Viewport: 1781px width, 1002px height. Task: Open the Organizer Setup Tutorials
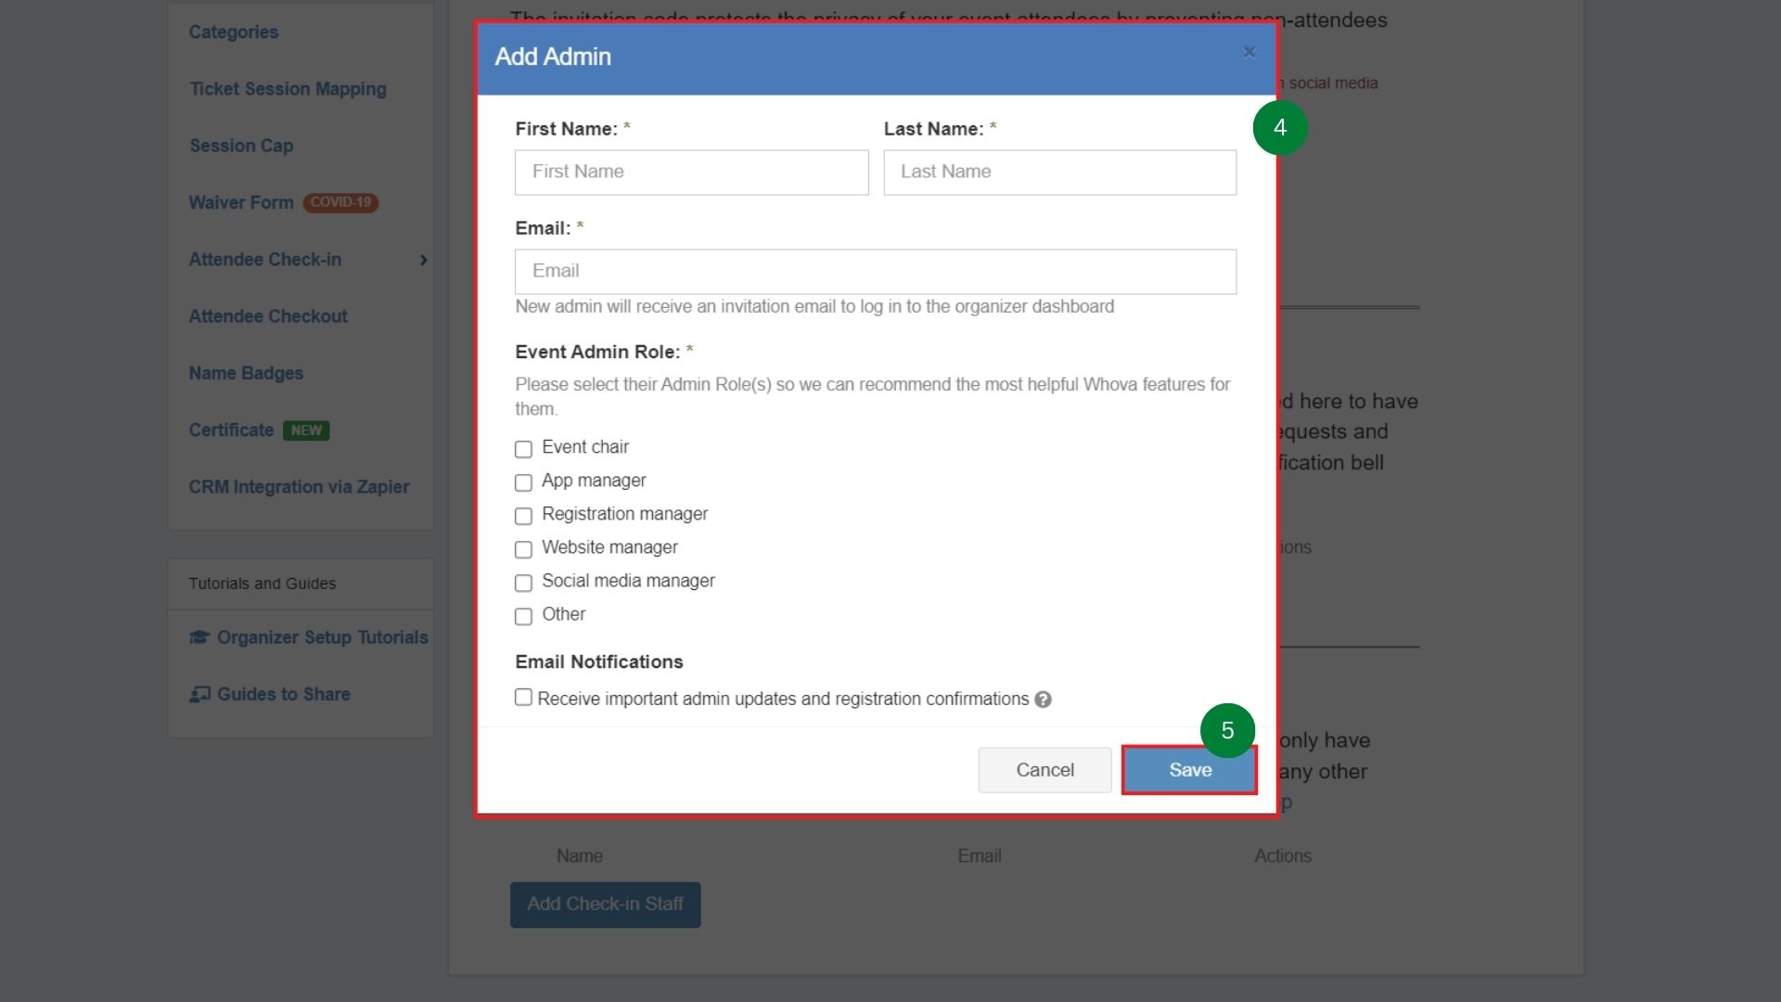click(321, 637)
